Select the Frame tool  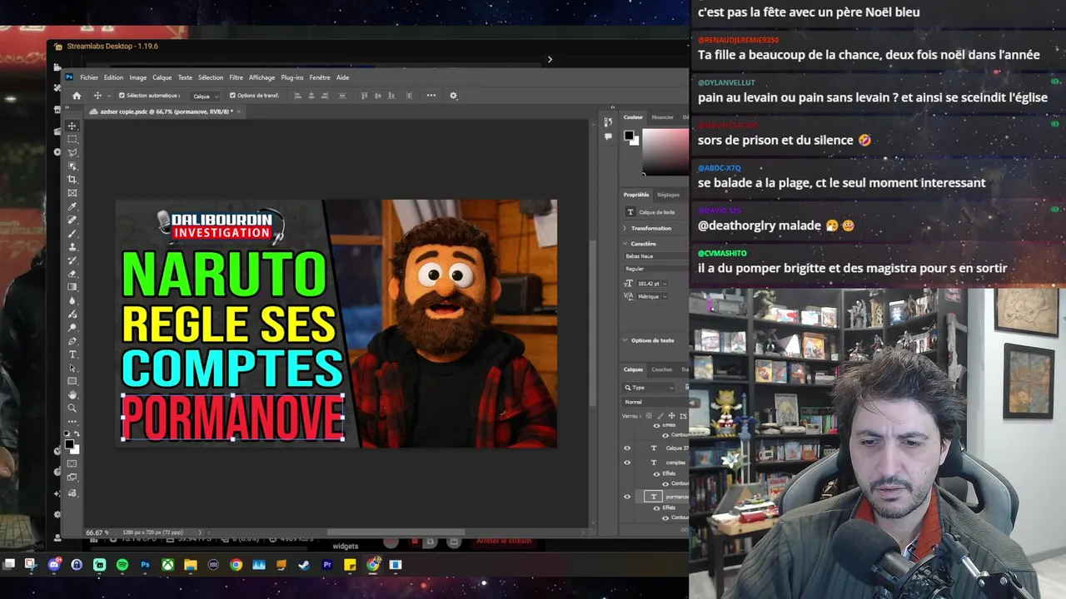click(72, 193)
